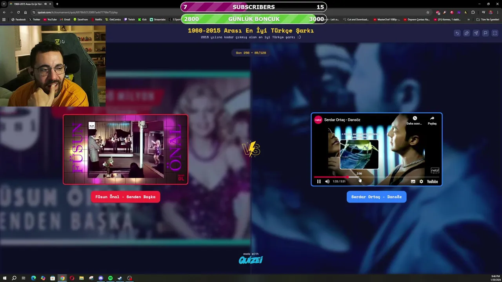Open Microsoft Store from the taskbar
Screen dimensions: 502x282
(x=53, y=278)
